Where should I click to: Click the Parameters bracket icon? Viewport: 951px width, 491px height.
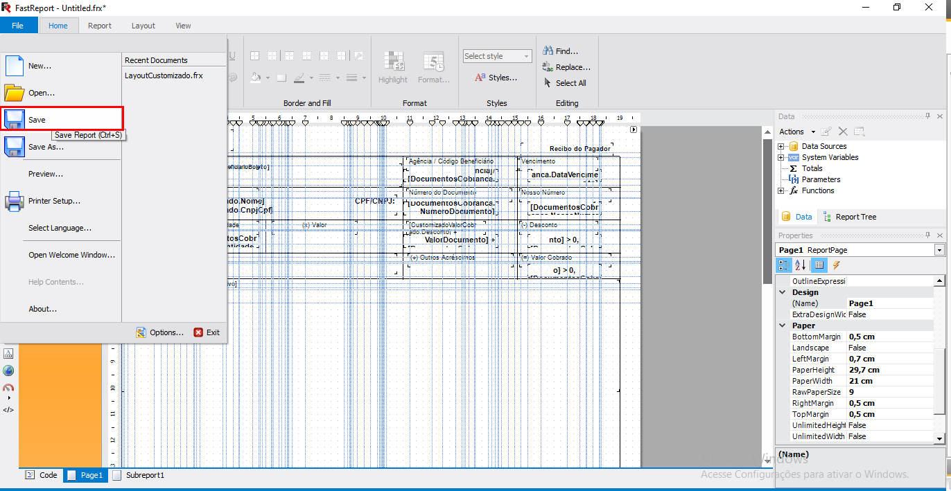pos(794,179)
